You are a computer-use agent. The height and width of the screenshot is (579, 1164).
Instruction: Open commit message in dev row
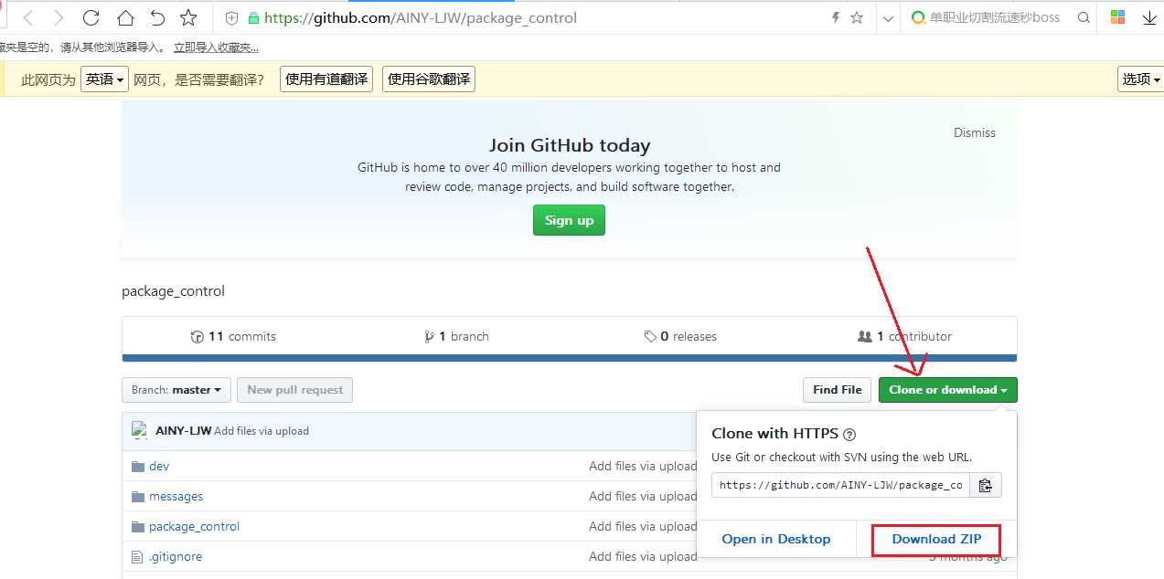tap(643, 466)
